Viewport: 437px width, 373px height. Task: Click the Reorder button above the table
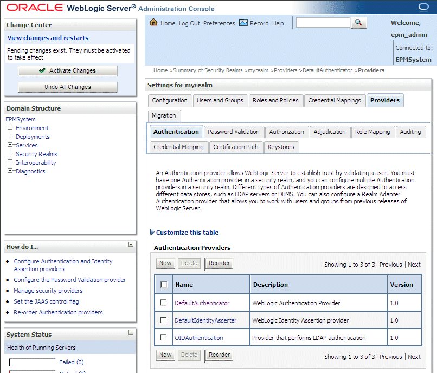coord(220,263)
